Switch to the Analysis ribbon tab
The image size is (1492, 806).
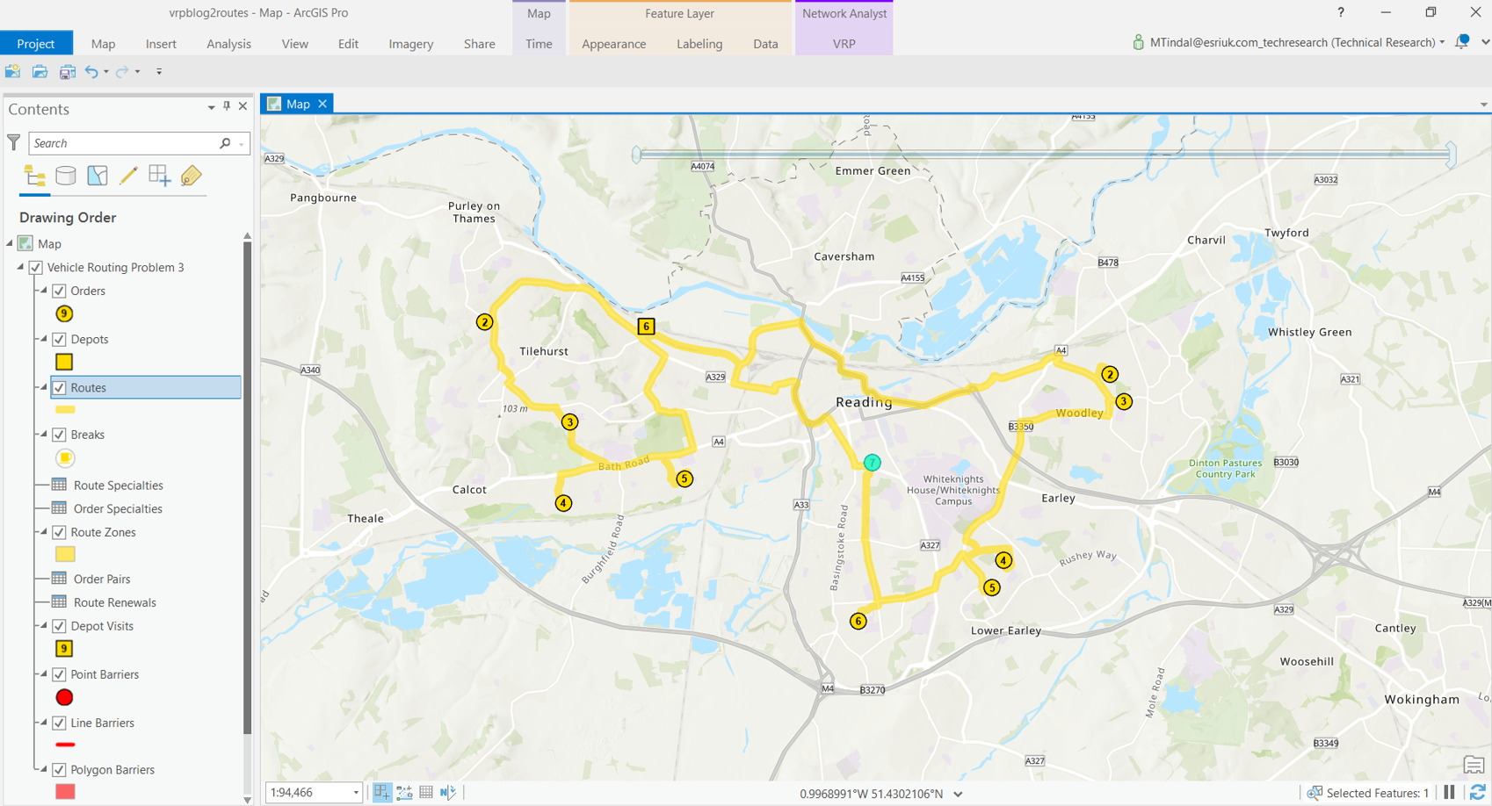[x=228, y=43]
